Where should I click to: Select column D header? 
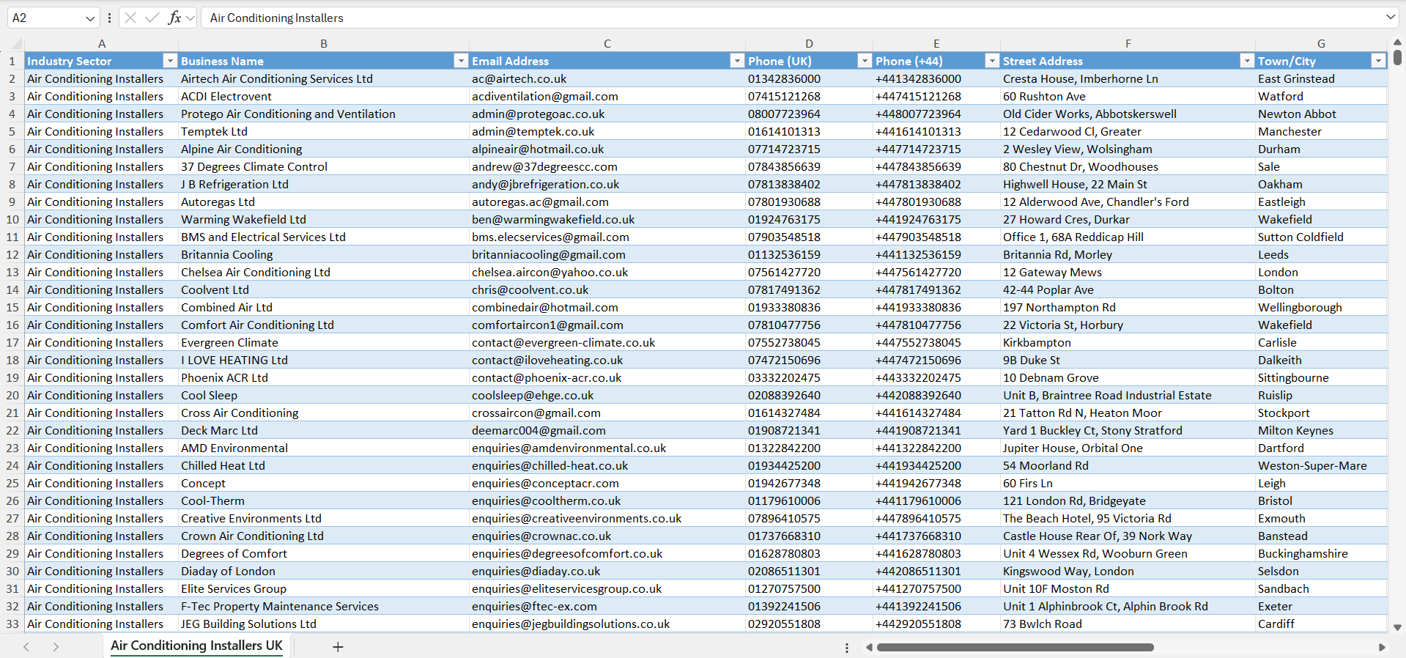(x=809, y=44)
